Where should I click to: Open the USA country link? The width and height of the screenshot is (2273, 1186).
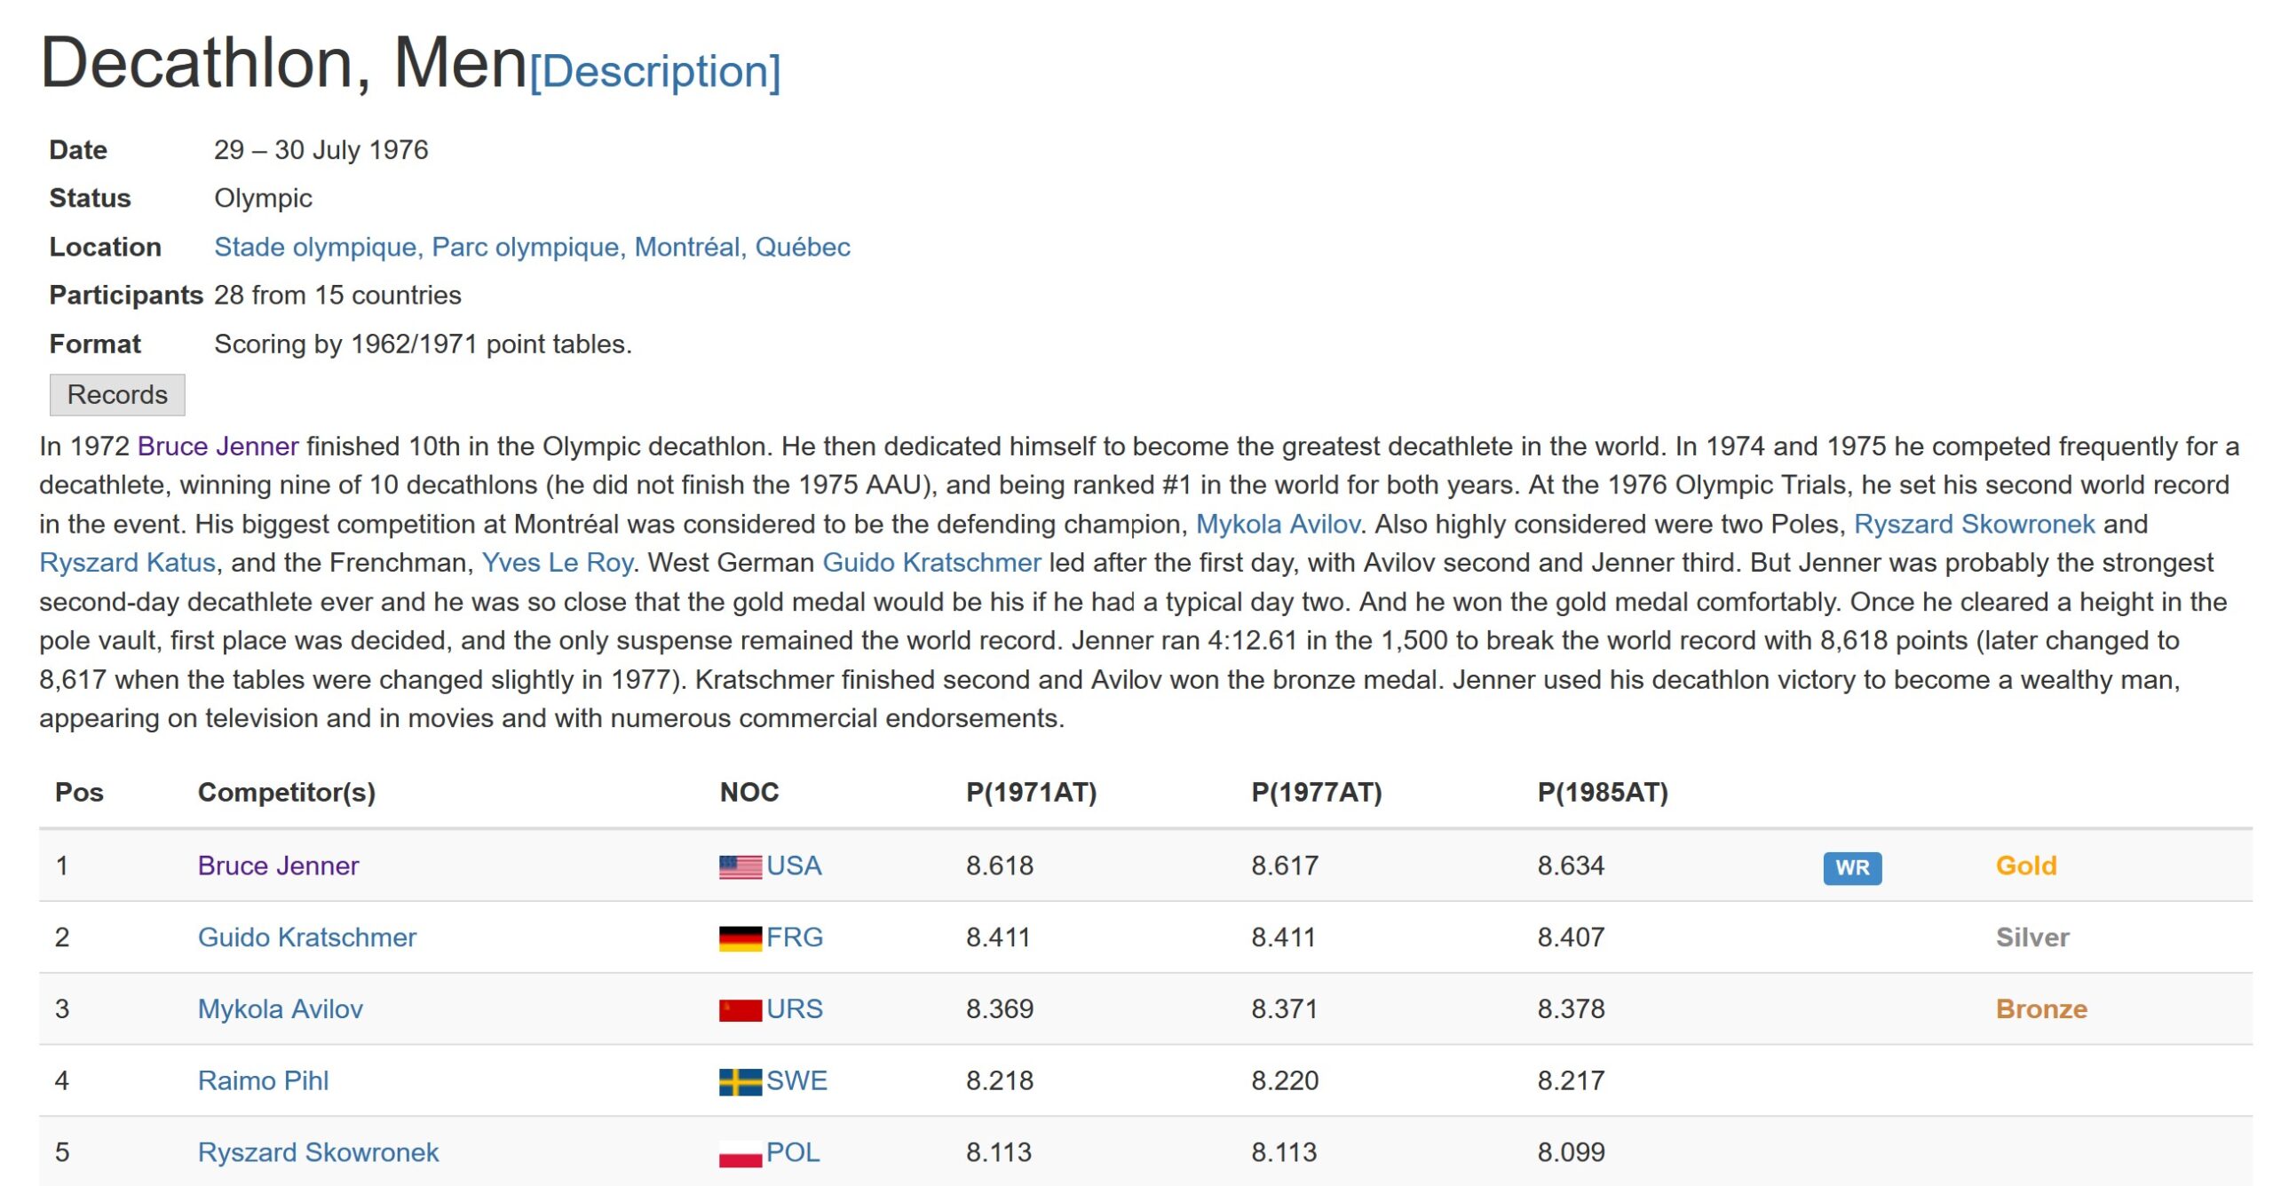tap(794, 866)
